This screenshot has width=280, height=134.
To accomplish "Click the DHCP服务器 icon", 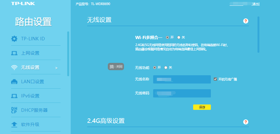I will click(14, 110).
